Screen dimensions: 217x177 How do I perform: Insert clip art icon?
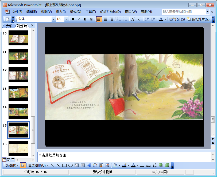(x=101, y=165)
